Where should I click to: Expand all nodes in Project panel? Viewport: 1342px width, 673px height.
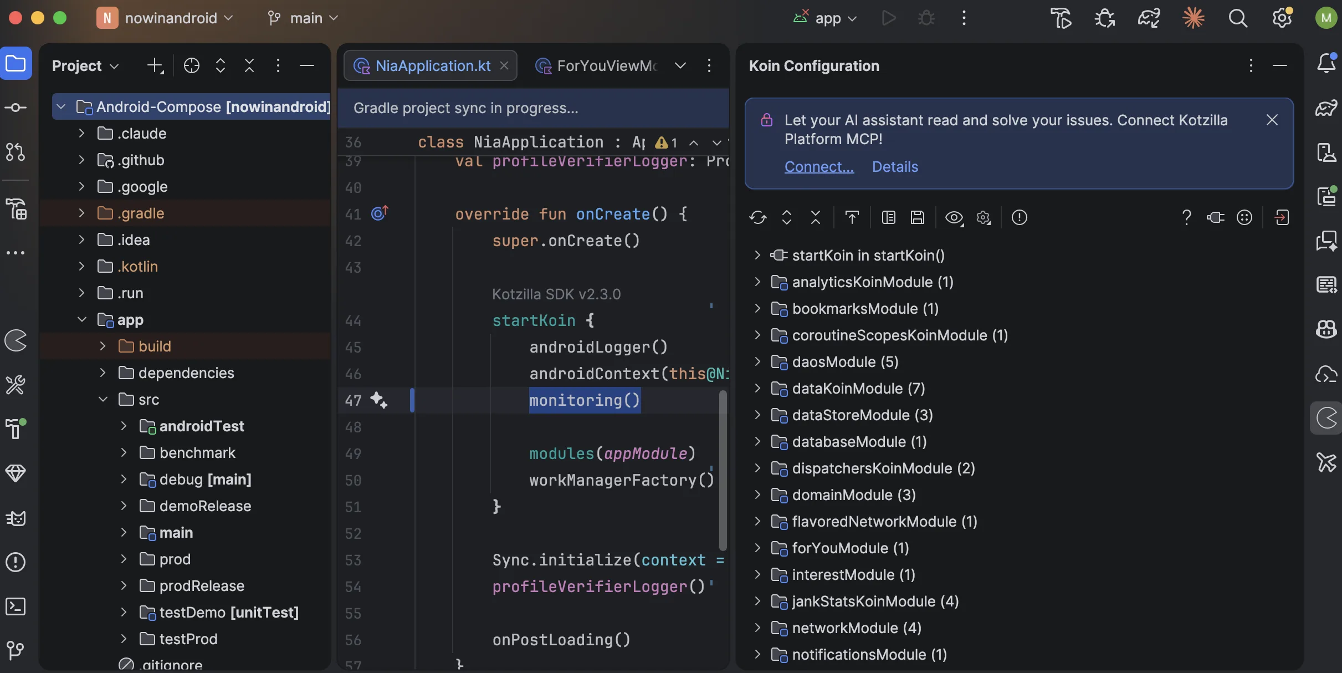tap(221, 65)
